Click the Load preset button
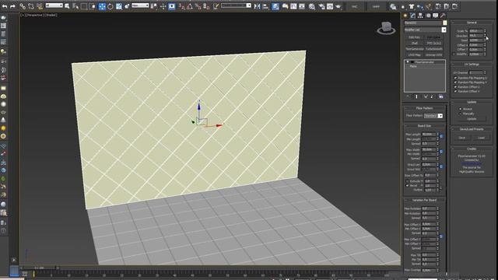This screenshot has height=280, width=498. click(481, 138)
